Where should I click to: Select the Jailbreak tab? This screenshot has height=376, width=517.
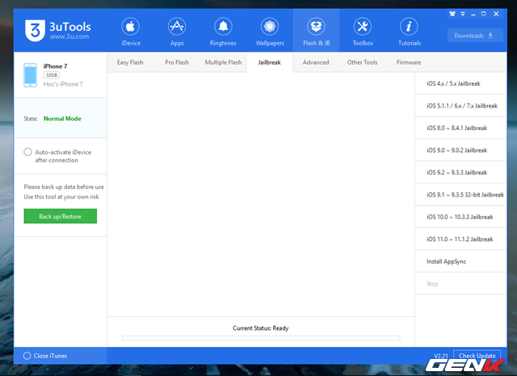(269, 62)
